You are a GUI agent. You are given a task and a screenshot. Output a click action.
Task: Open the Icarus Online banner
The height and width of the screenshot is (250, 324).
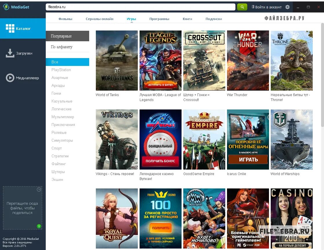[x=248, y=139]
